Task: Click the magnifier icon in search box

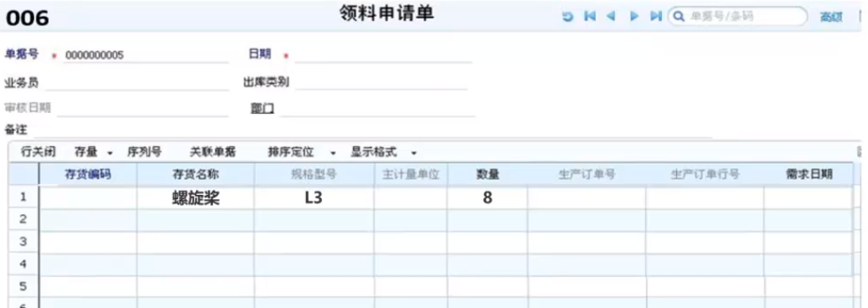Action: [679, 17]
